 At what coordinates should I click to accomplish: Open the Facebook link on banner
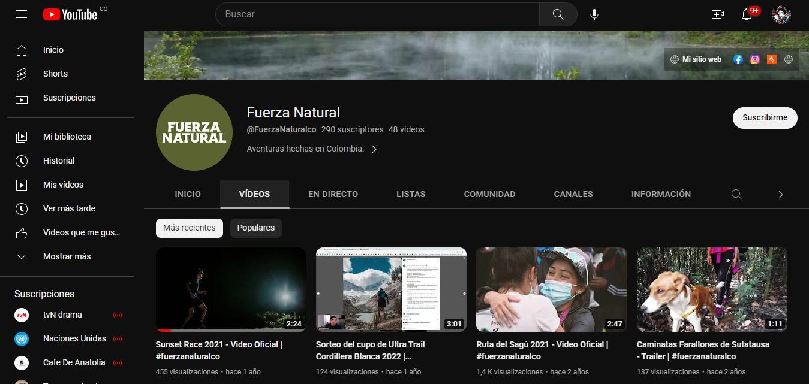coord(738,59)
